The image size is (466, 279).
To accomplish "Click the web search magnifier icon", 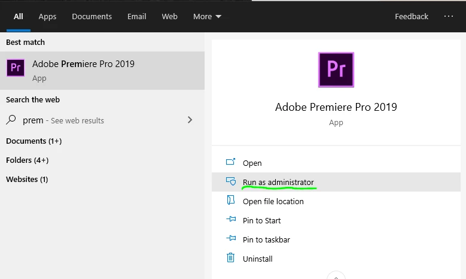I will [x=11, y=120].
